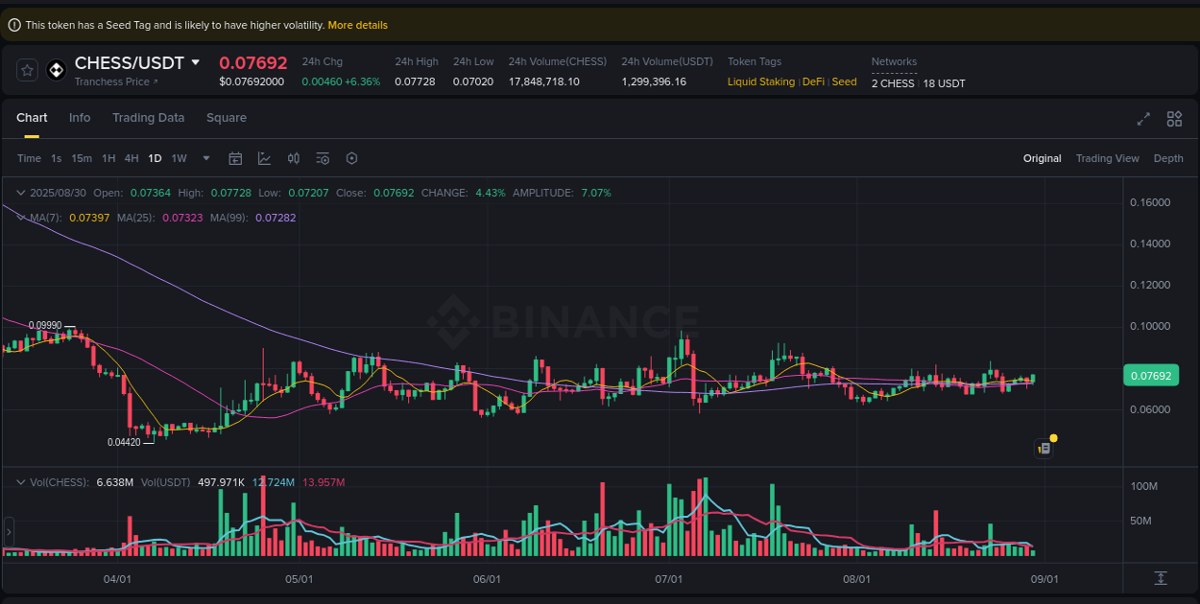Viewport: 1200px width, 604px height.
Task: Click the green current price label 0.07692
Action: click(1150, 375)
